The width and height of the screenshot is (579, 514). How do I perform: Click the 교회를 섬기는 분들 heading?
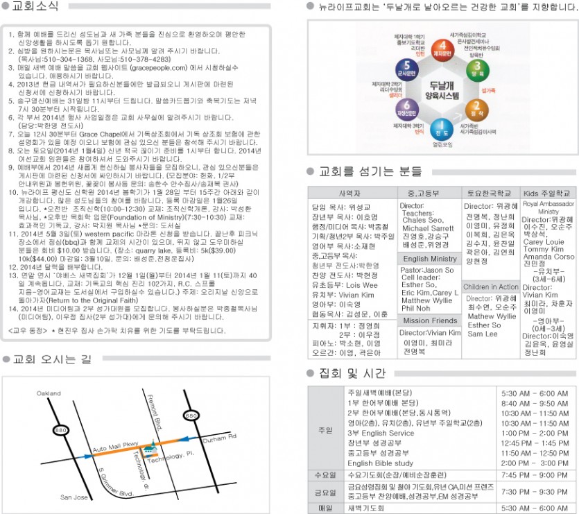370,171
